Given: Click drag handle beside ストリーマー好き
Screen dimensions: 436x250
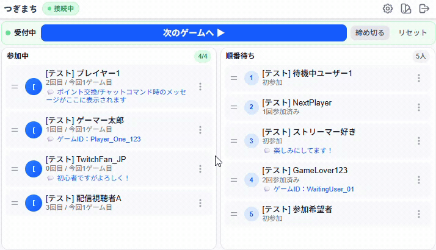Looking at the screenshot, I should 234,141.
